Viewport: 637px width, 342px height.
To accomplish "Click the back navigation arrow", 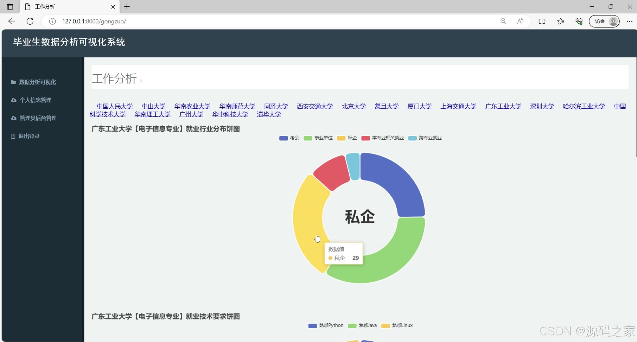I will (11, 21).
